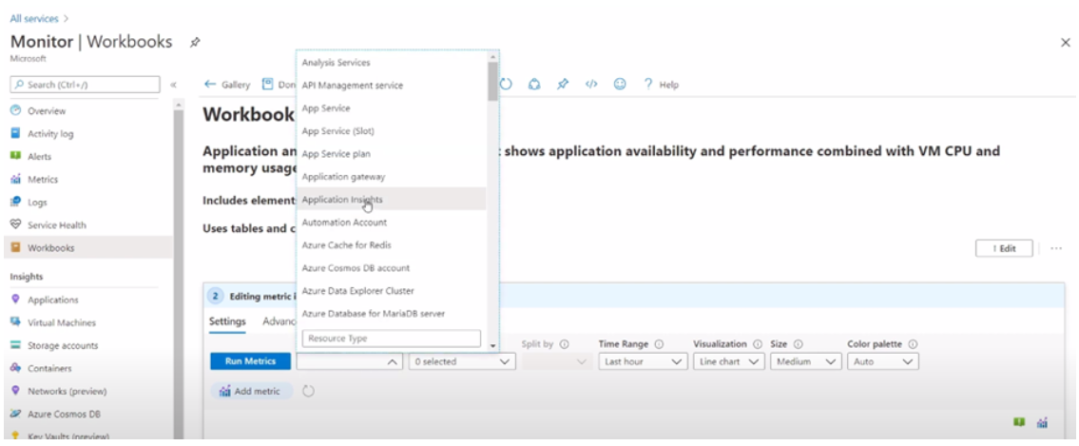Click the feedback smiley icon
1079x446 pixels.
(x=620, y=84)
